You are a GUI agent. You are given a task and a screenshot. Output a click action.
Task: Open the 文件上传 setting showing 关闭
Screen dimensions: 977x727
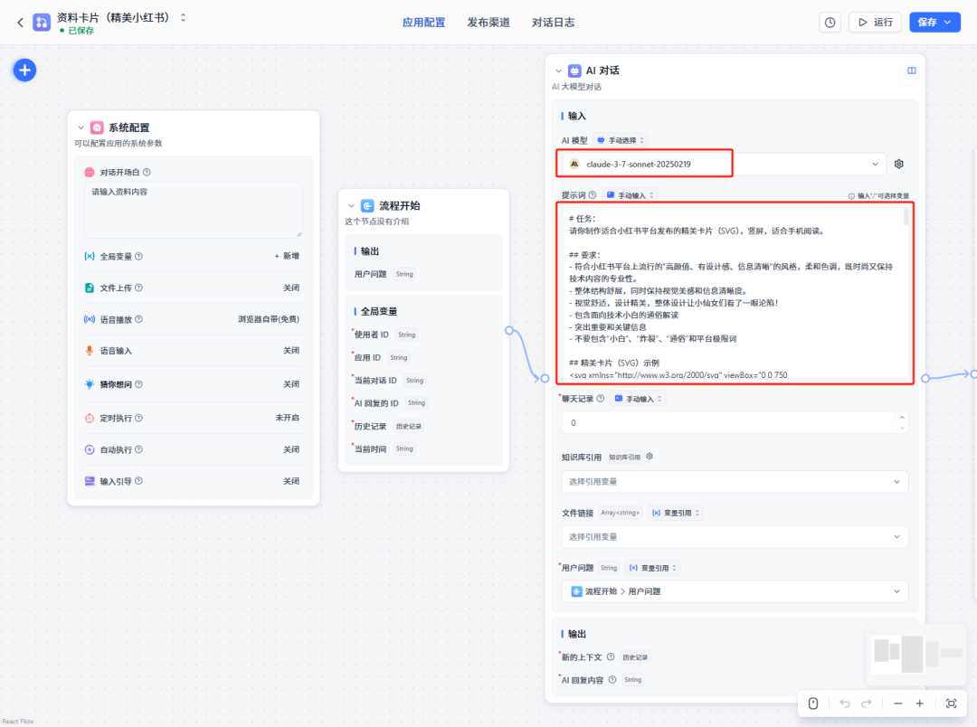click(x=291, y=288)
